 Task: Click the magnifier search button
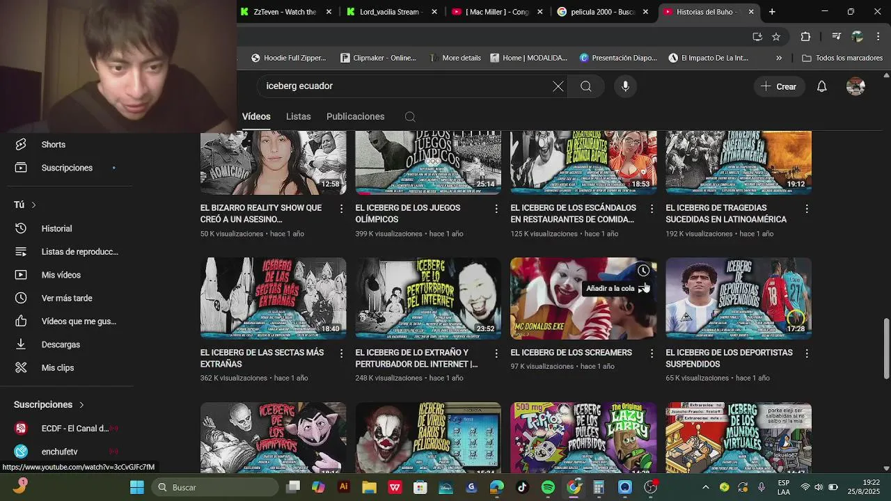pyautogui.click(x=586, y=86)
